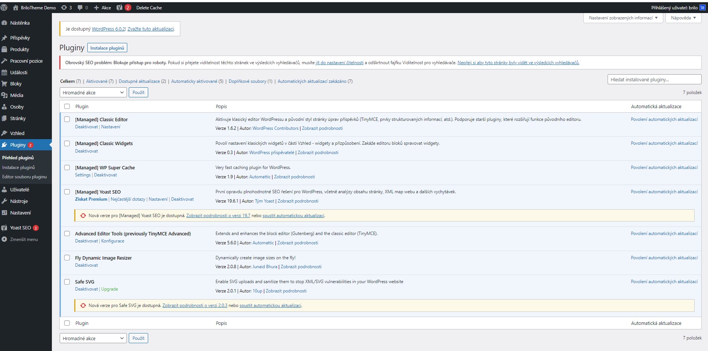Open the Události calendar icon
Screen dimensions: 708x351
(4, 72)
